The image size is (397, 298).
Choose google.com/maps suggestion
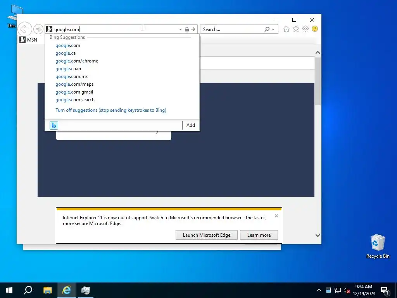(74, 84)
